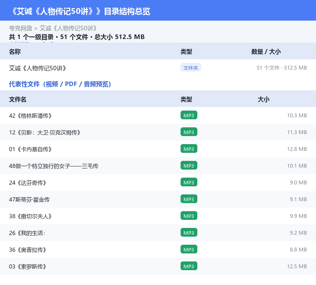The width and height of the screenshot is (316, 285).
Task: Select the 51 个文件 · 512.5 MB value
Action: click(x=281, y=68)
